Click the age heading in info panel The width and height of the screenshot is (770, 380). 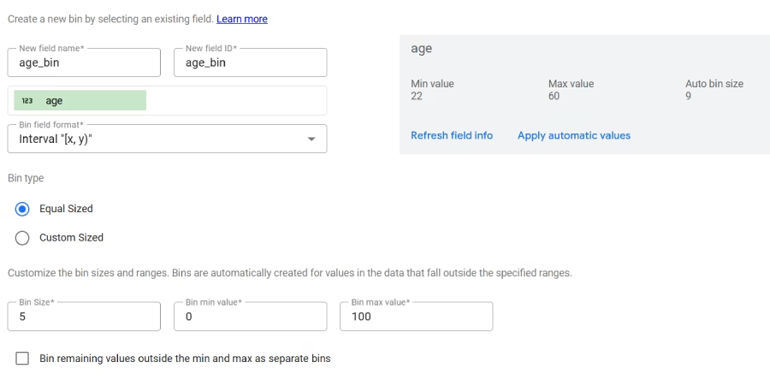pos(421,49)
